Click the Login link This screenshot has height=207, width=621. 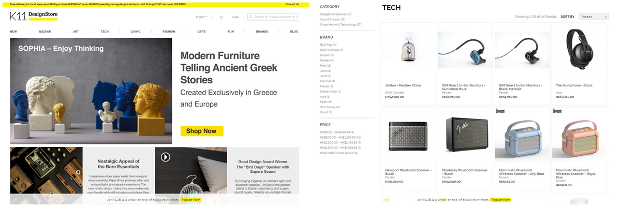(235, 17)
